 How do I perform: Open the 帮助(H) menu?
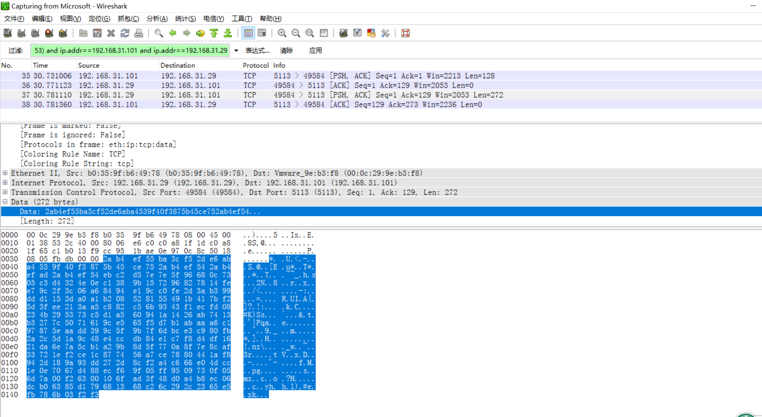270,19
